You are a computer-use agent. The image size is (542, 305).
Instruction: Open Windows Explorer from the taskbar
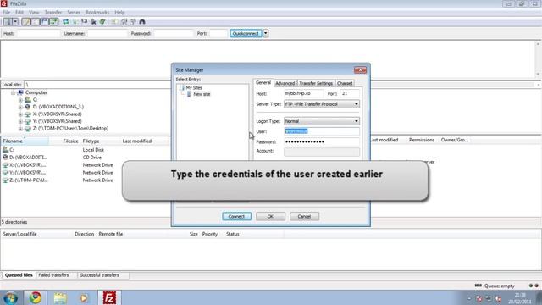(60, 297)
